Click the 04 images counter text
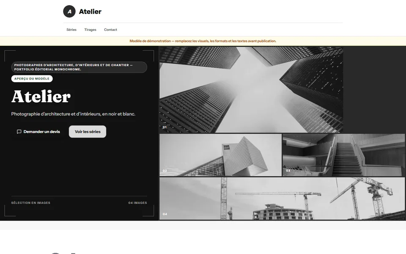 pos(137,203)
